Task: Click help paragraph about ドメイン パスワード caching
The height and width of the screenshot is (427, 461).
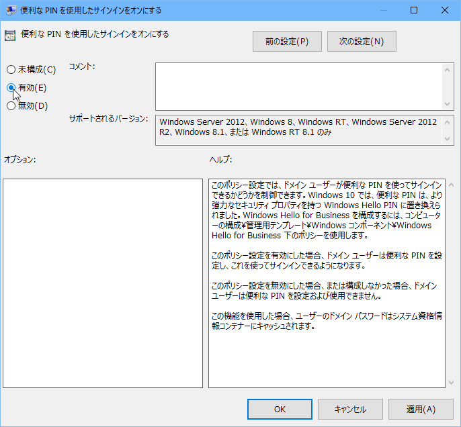Action: coord(327,321)
